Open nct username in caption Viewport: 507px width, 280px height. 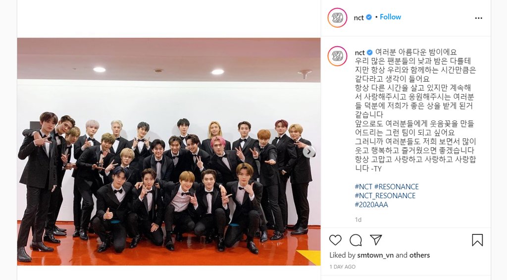coord(359,53)
